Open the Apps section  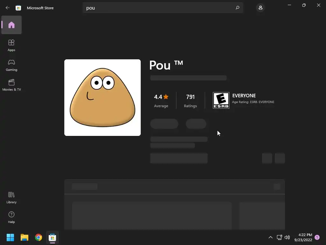(11, 45)
